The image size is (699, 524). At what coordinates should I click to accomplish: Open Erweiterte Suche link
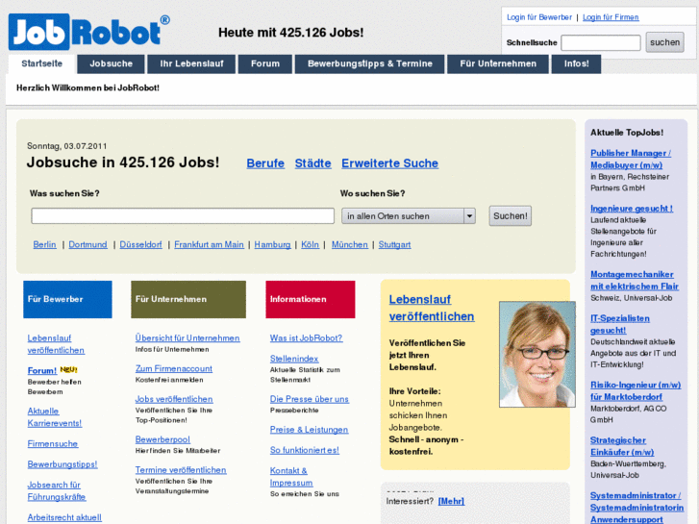[389, 163]
